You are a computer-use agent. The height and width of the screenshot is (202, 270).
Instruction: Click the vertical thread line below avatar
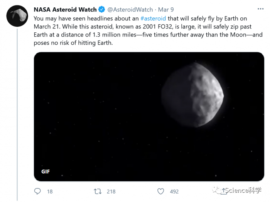click(17, 115)
